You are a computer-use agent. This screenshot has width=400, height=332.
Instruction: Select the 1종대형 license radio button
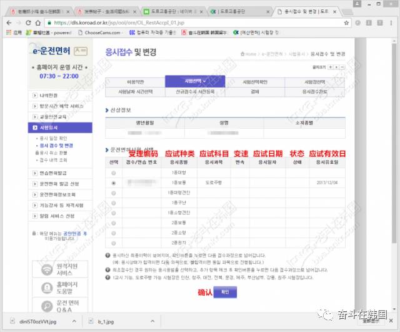[114, 173]
